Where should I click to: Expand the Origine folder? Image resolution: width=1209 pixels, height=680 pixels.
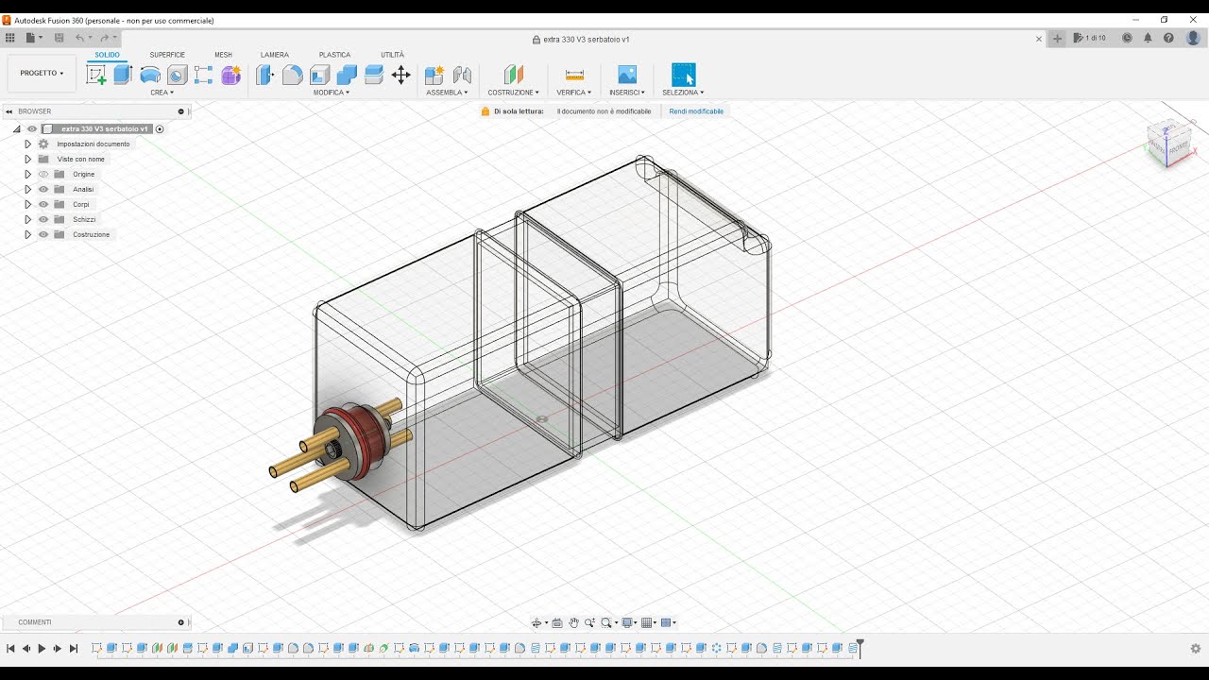click(x=28, y=174)
